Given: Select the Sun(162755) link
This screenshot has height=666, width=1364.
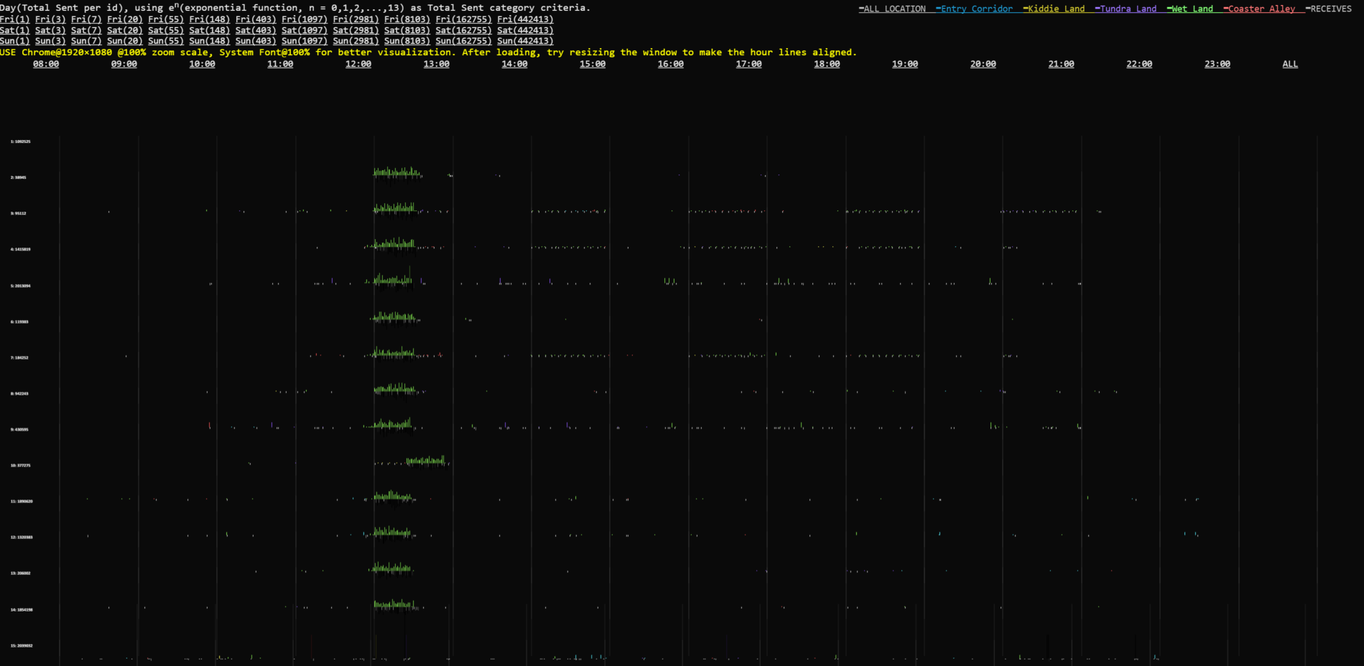Looking at the screenshot, I should (463, 41).
